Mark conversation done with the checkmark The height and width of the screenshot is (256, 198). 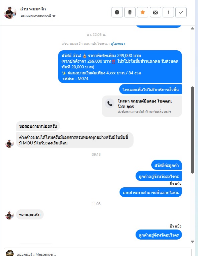click(x=181, y=12)
